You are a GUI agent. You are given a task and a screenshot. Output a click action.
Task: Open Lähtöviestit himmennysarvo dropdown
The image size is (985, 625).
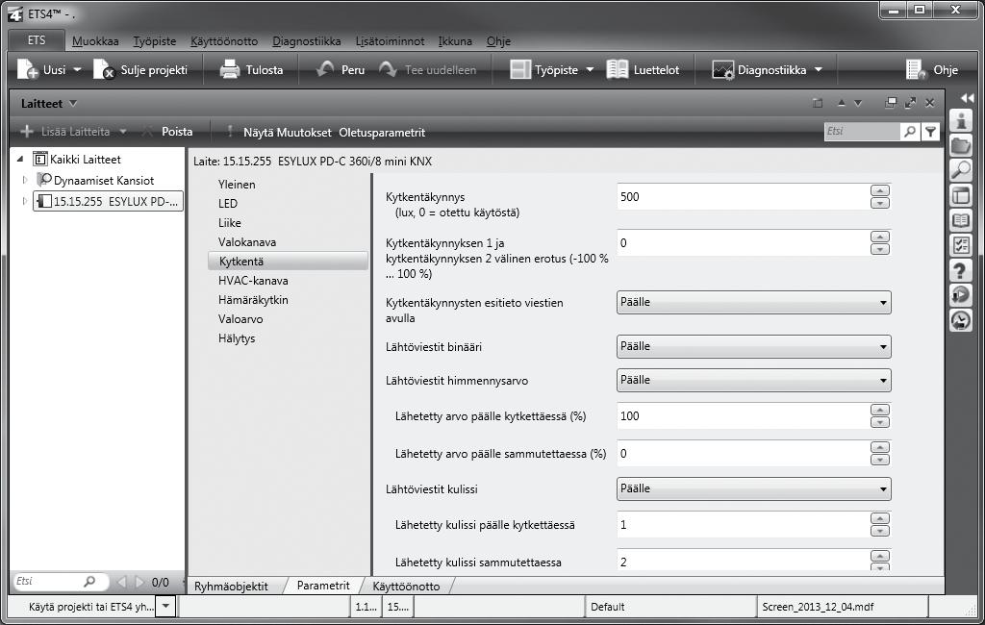[x=754, y=380]
